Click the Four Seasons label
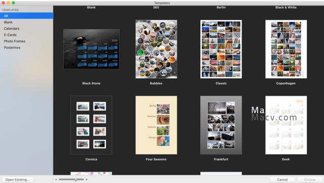The width and height of the screenshot is (324, 183). [156, 159]
